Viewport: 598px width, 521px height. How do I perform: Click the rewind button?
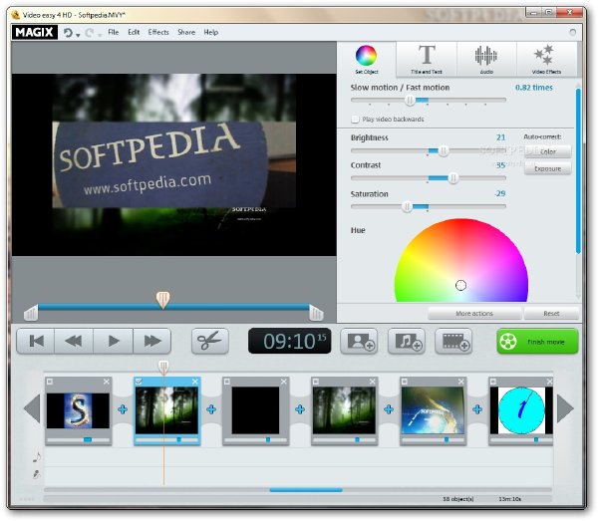(74, 341)
